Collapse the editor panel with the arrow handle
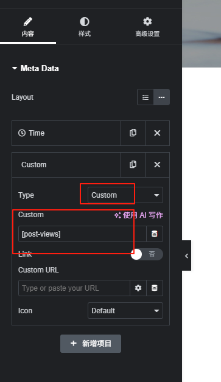This screenshot has height=382, width=221. 187,256
